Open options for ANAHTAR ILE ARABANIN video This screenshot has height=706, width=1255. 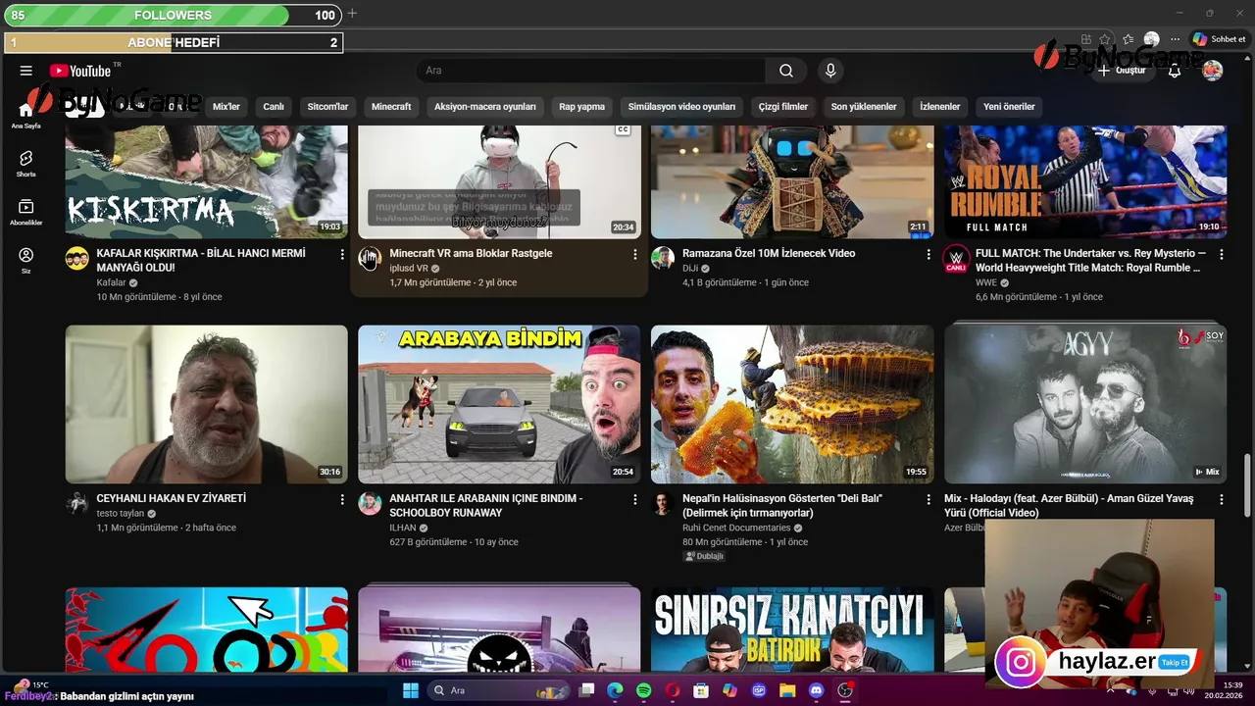point(635,499)
